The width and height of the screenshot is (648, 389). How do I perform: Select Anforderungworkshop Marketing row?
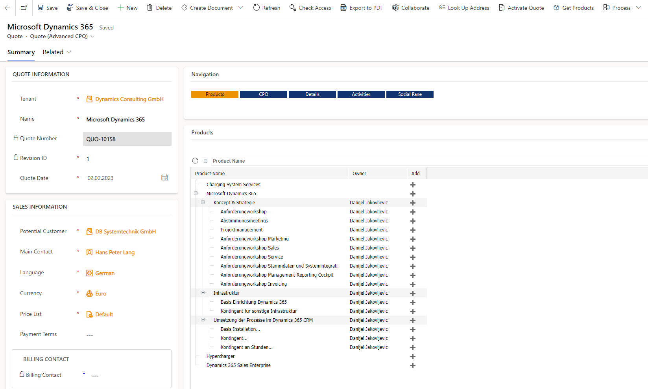pyautogui.click(x=309, y=239)
